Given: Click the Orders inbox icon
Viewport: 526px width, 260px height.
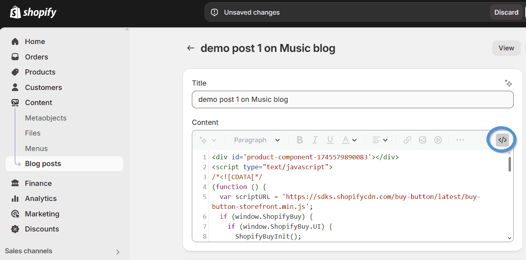Looking at the screenshot, I should (x=15, y=57).
